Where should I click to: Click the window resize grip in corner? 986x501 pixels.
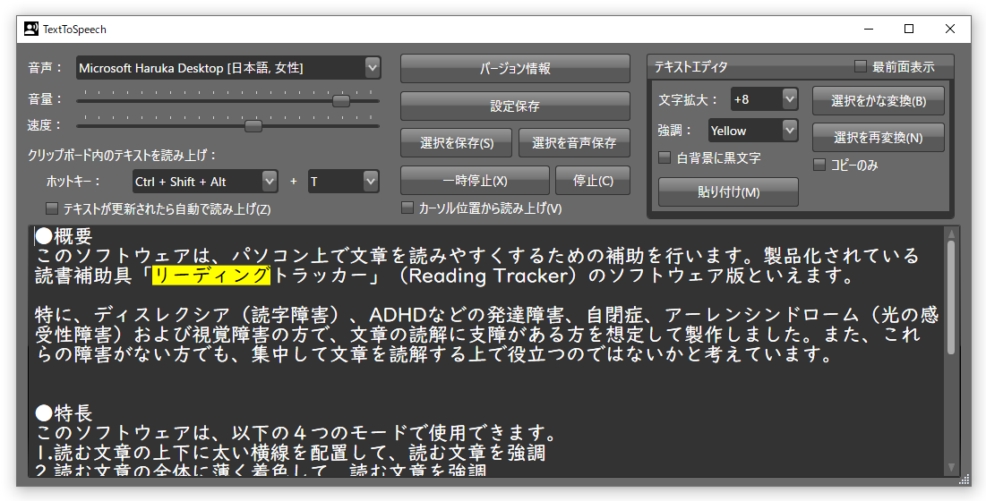[x=965, y=480]
